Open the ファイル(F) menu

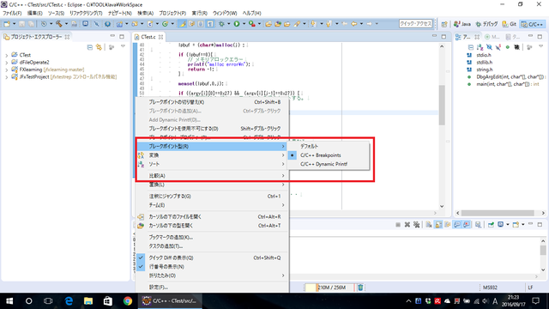pyautogui.click(x=12, y=13)
